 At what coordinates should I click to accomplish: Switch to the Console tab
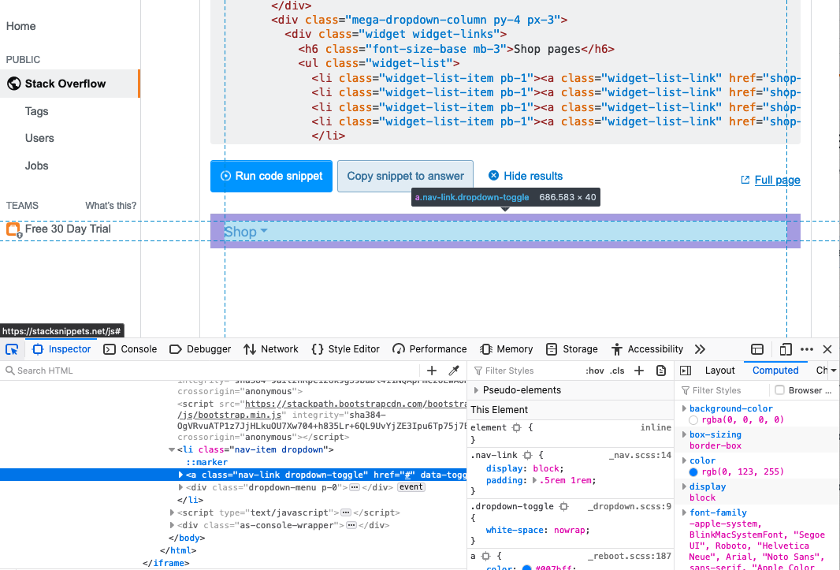(x=130, y=349)
